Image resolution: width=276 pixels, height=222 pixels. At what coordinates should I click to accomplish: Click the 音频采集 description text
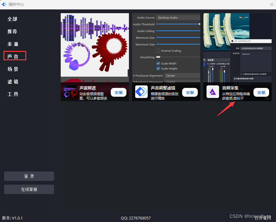(x=236, y=96)
